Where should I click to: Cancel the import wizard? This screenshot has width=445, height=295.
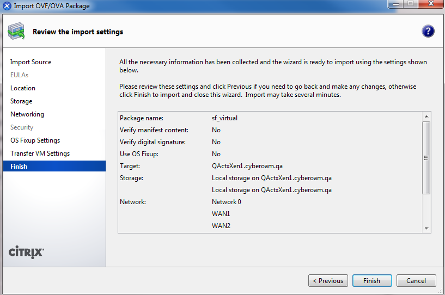click(x=416, y=281)
